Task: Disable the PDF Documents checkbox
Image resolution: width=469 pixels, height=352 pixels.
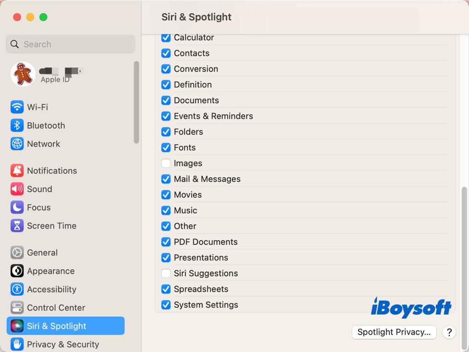Action: [166, 242]
